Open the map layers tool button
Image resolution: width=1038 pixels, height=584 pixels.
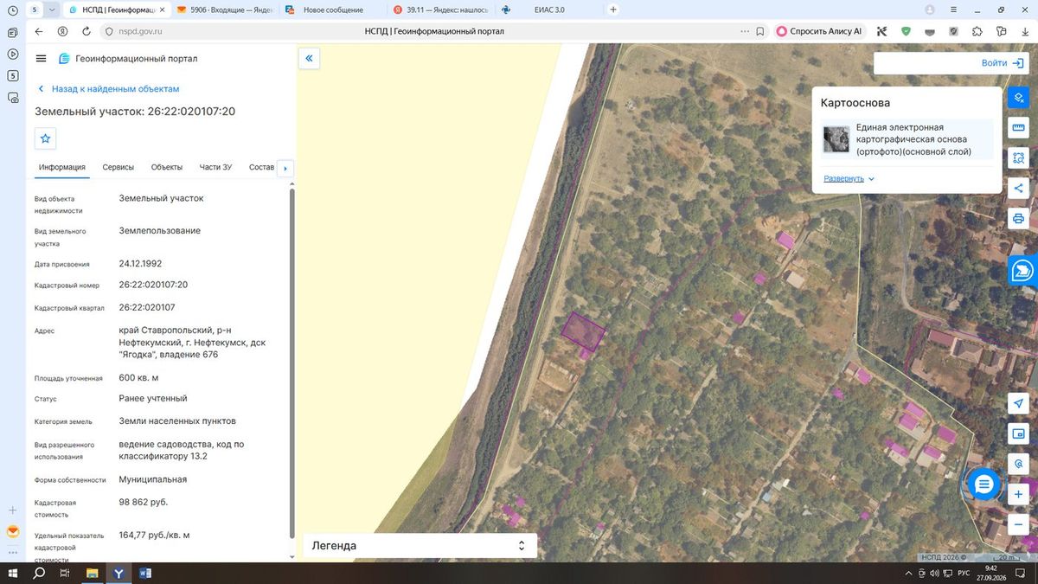(1019, 98)
